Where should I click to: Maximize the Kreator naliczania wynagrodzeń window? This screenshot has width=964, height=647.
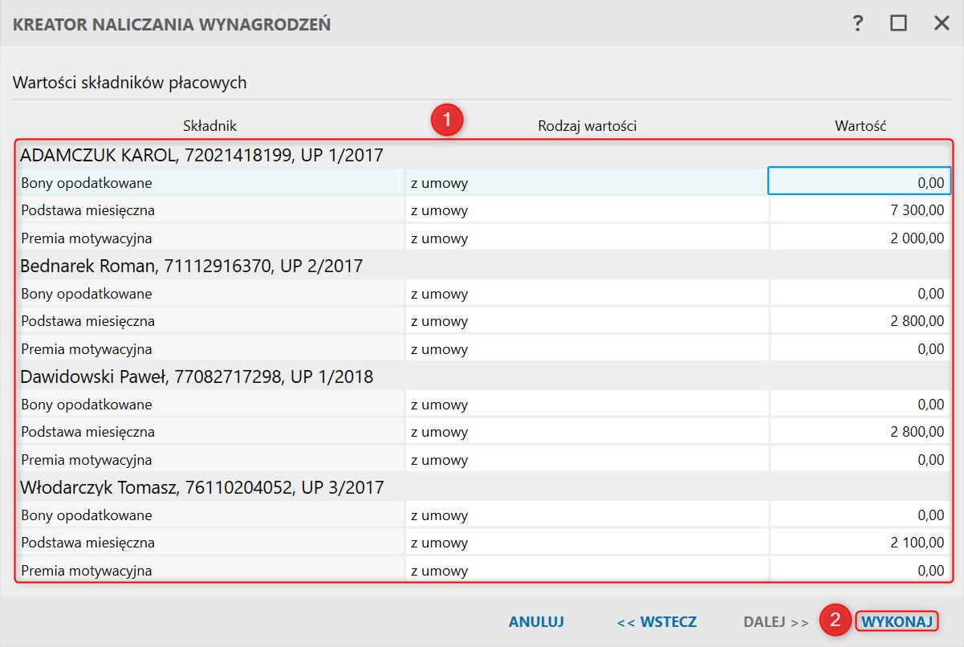[898, 23]
